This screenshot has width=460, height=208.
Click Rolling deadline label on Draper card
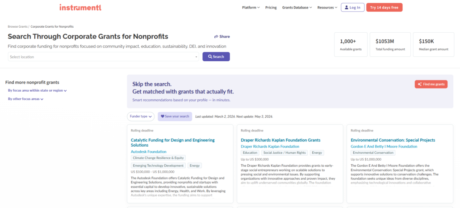[x=252, y=131]
